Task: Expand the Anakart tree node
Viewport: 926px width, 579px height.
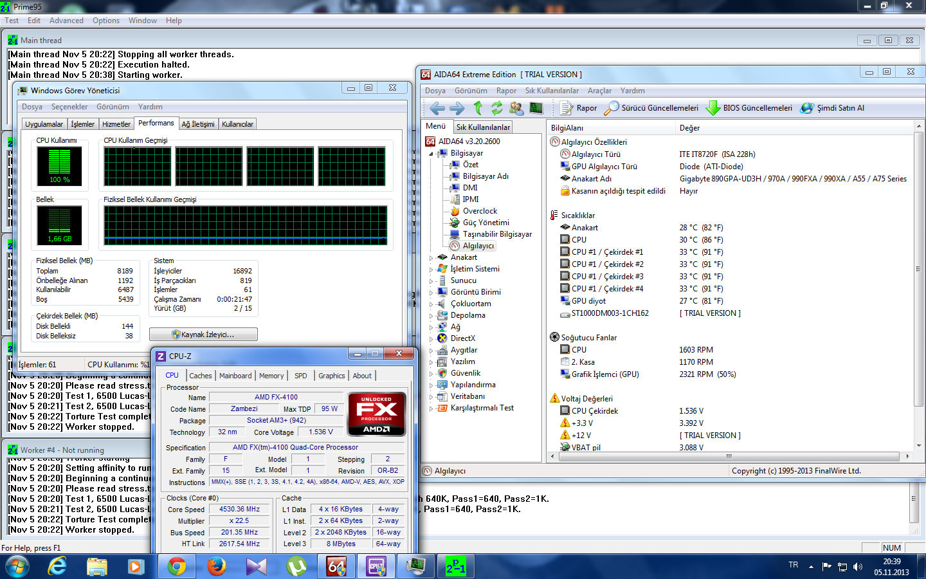Action: pos(431,257)
